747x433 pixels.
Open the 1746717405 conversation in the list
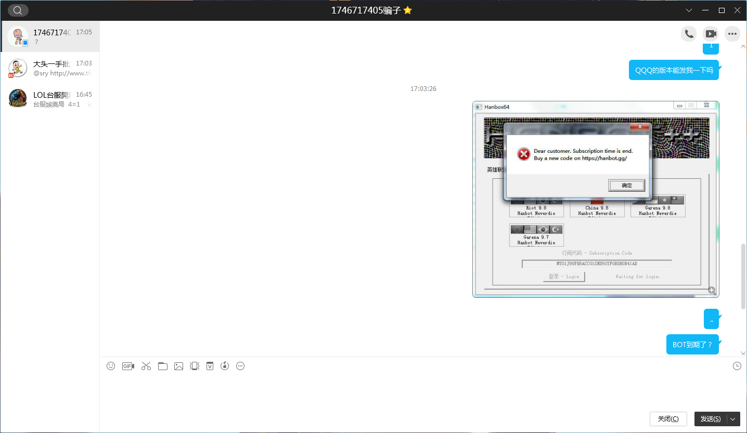(x=50, y=36)
